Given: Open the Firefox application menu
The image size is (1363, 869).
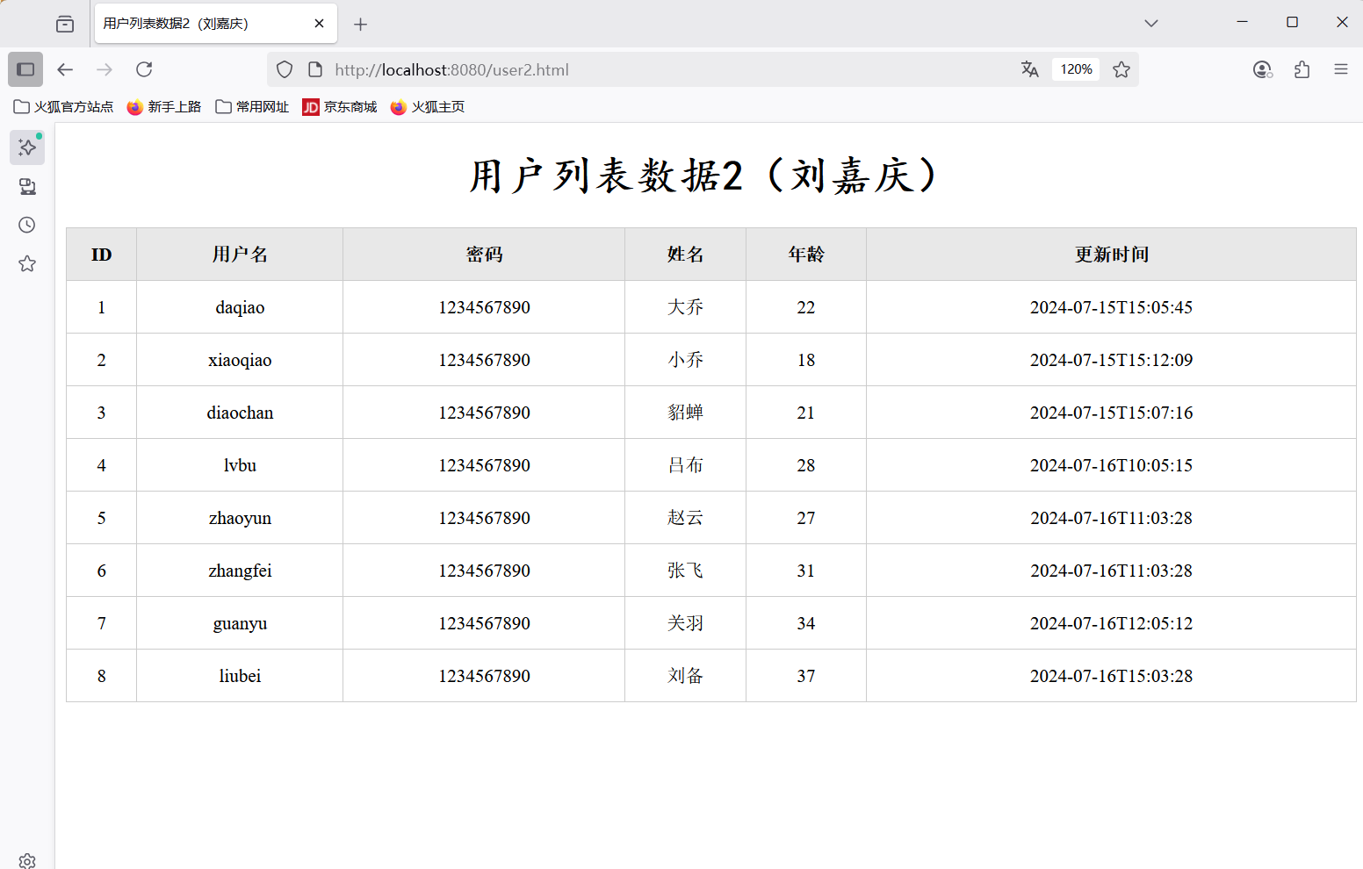Looking at the screenshot, I should [1340, 69].
